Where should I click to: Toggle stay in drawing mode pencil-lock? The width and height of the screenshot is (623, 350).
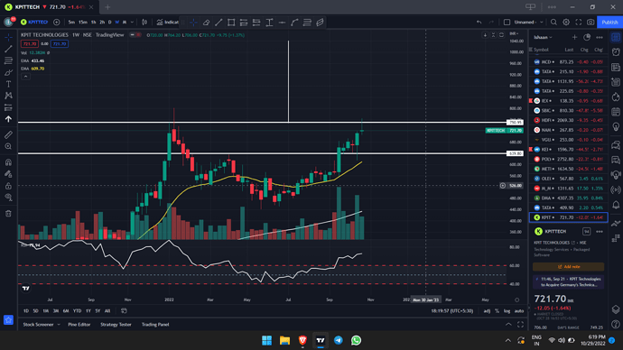point(8,174)
